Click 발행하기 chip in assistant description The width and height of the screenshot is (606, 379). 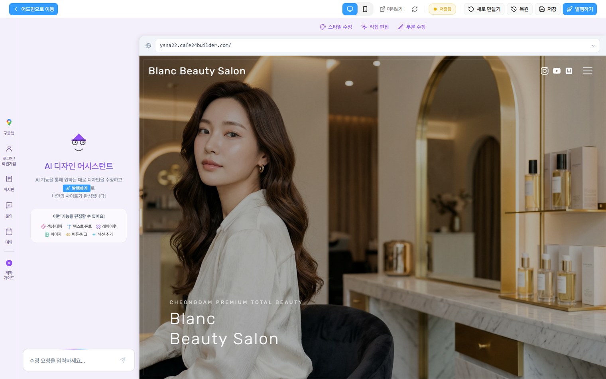click(x=77, y=188)
